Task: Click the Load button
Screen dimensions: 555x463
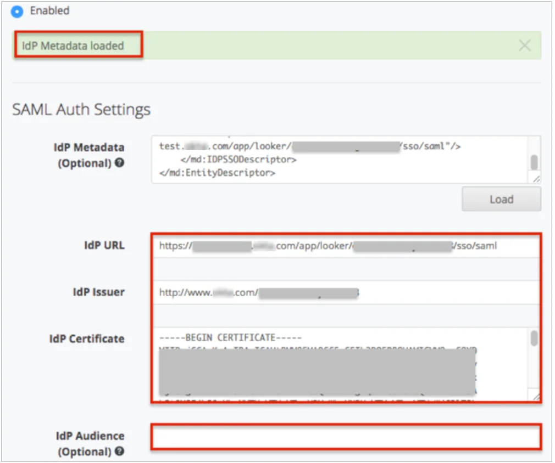Action: click(x=501, y=199)
